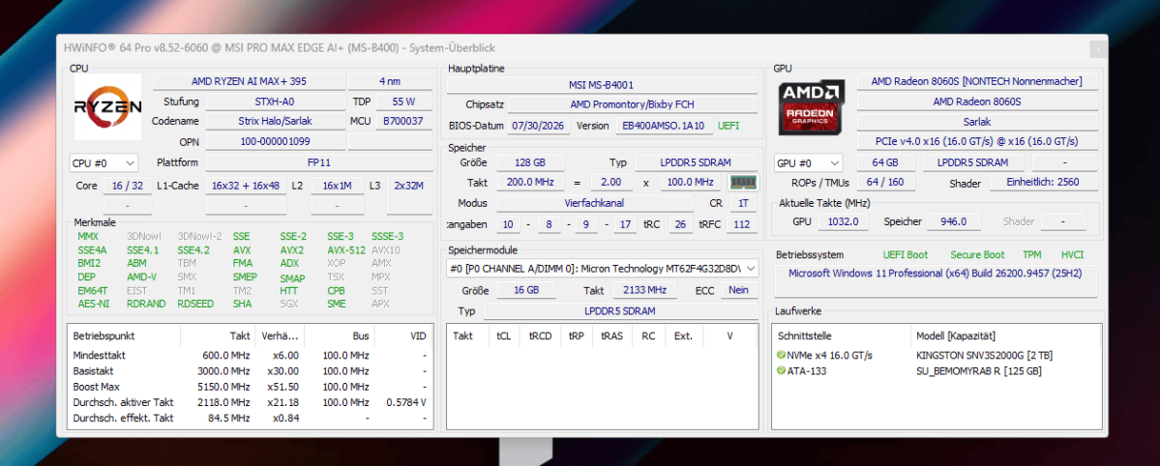Click the tRAS column header
This screenshot has height=466, width=1160.
tap(611, 335)
